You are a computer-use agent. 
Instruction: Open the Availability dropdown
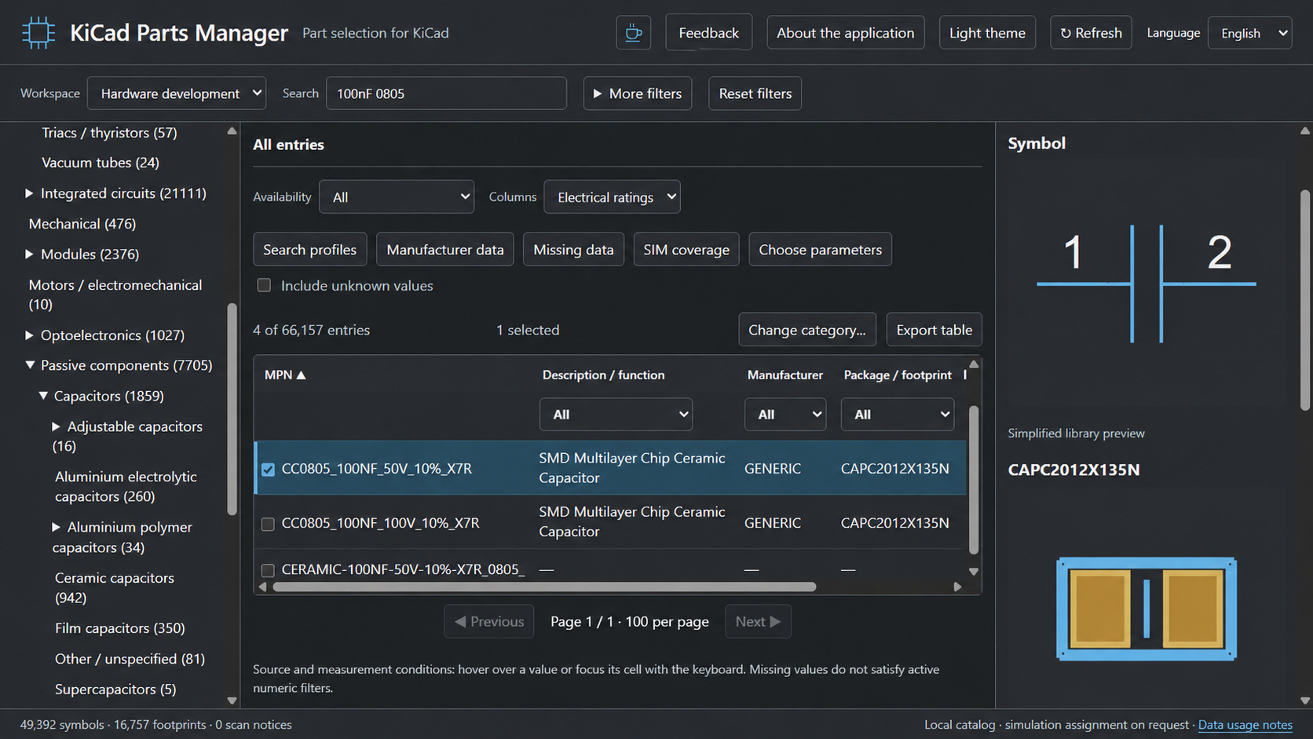397,197
